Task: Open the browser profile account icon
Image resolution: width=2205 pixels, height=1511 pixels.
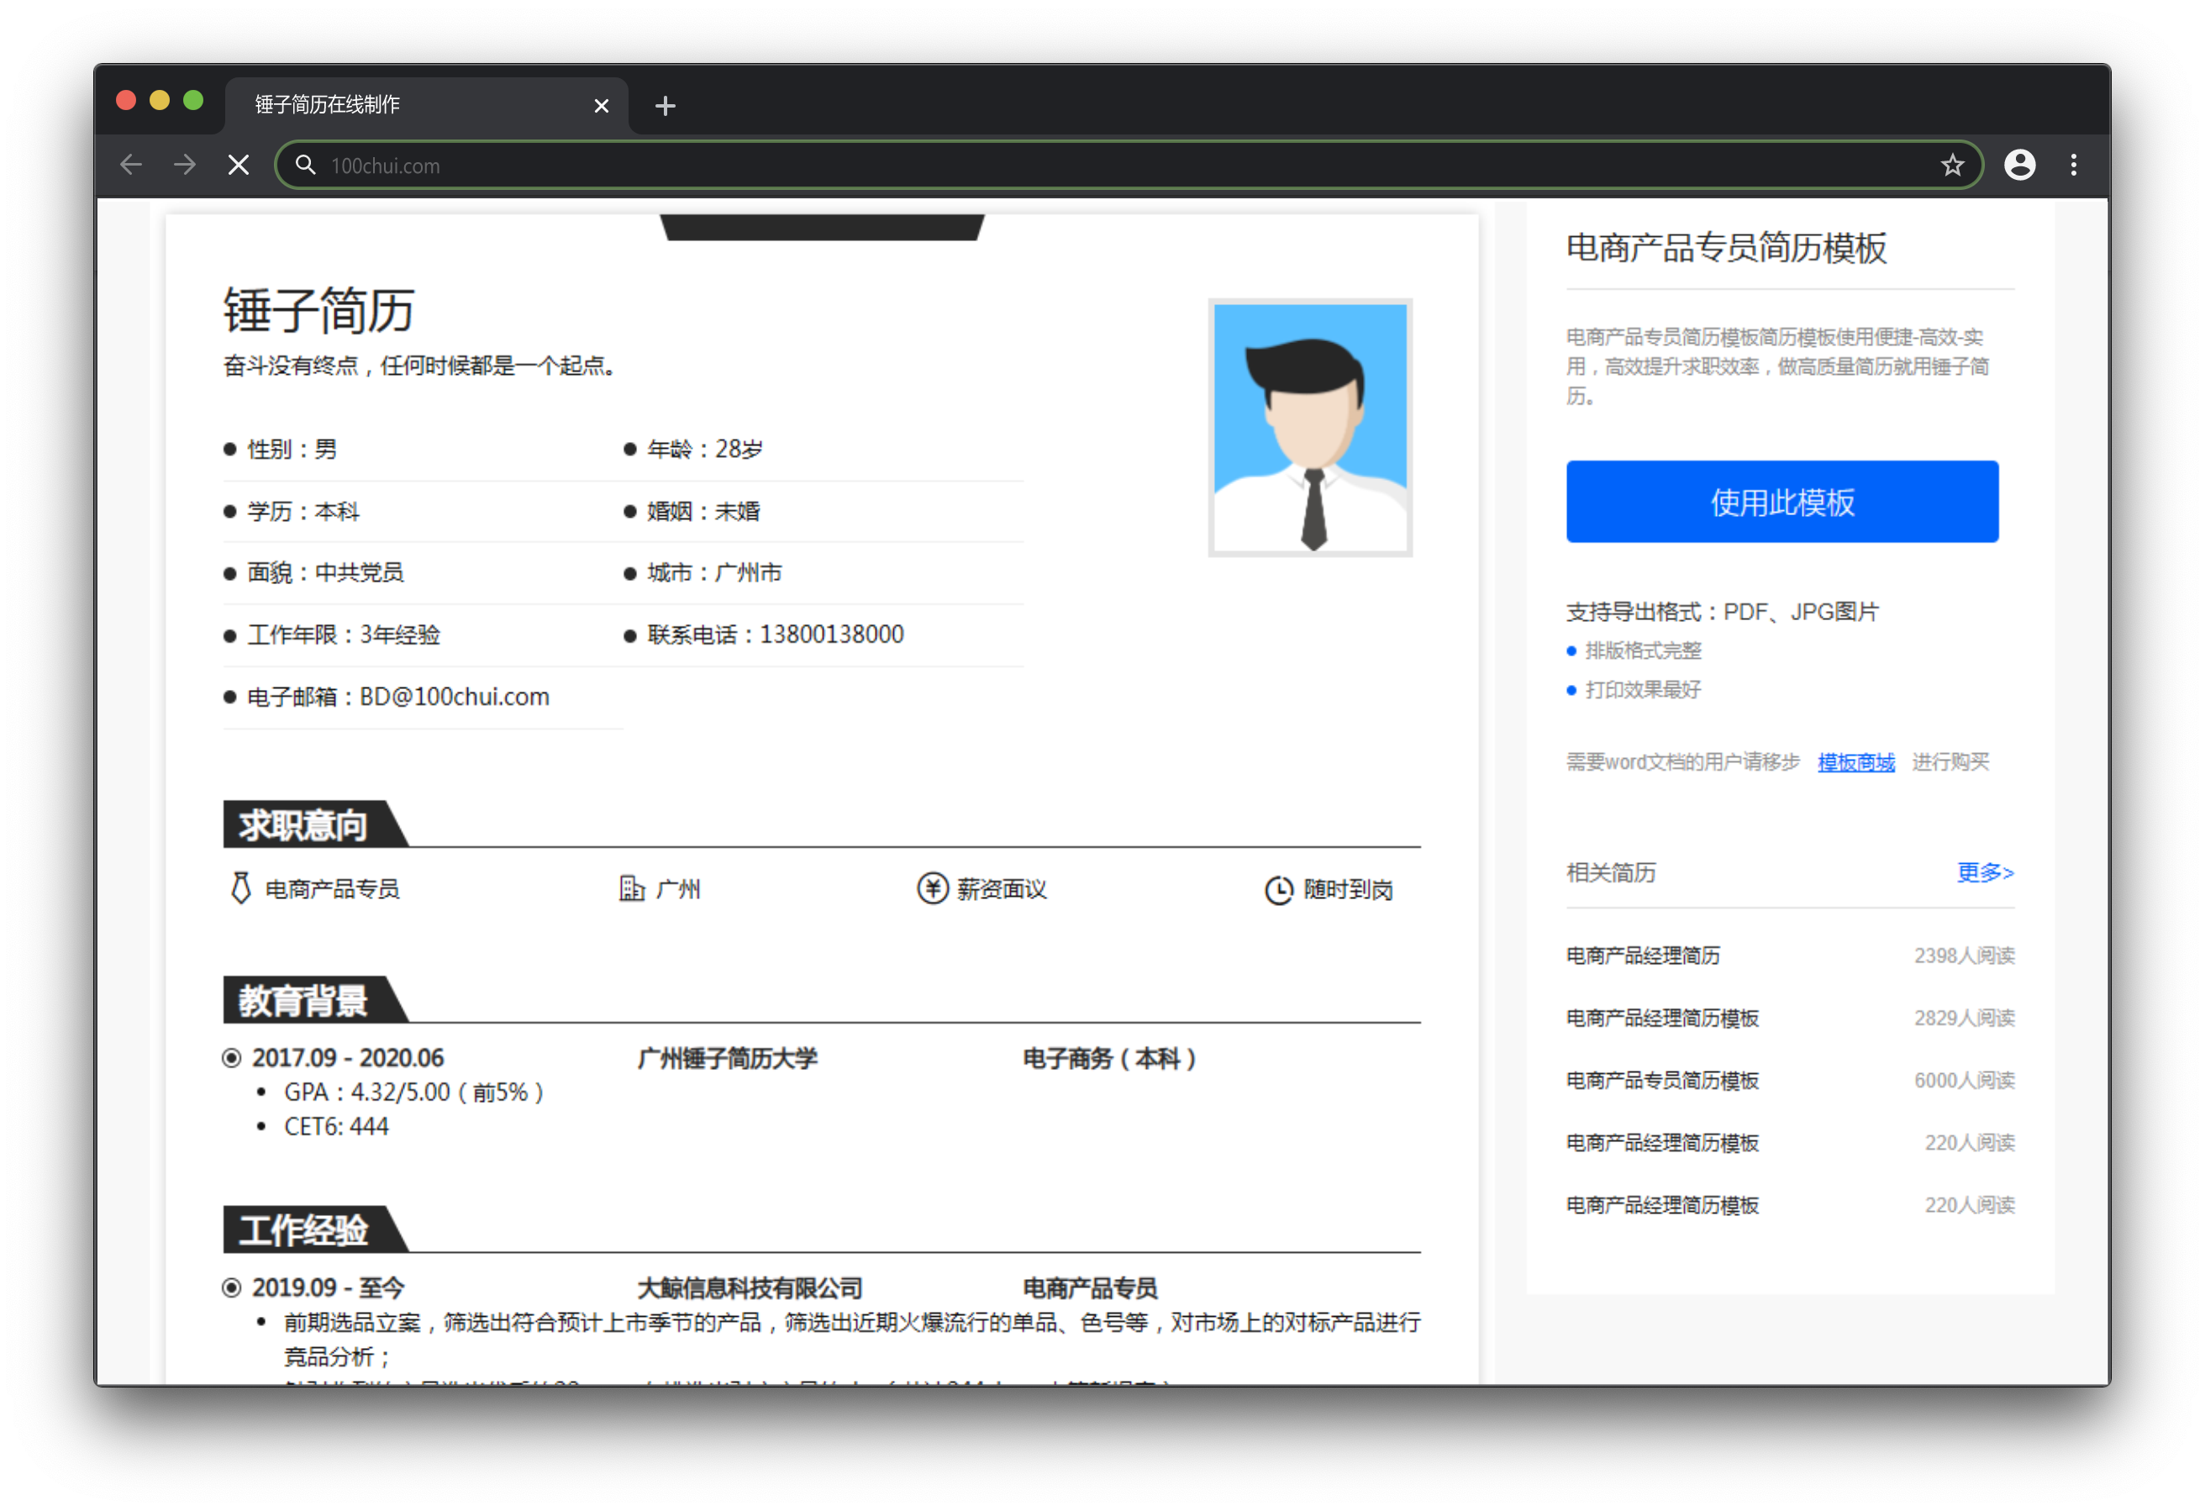Action: click(x=2019, y=166)
